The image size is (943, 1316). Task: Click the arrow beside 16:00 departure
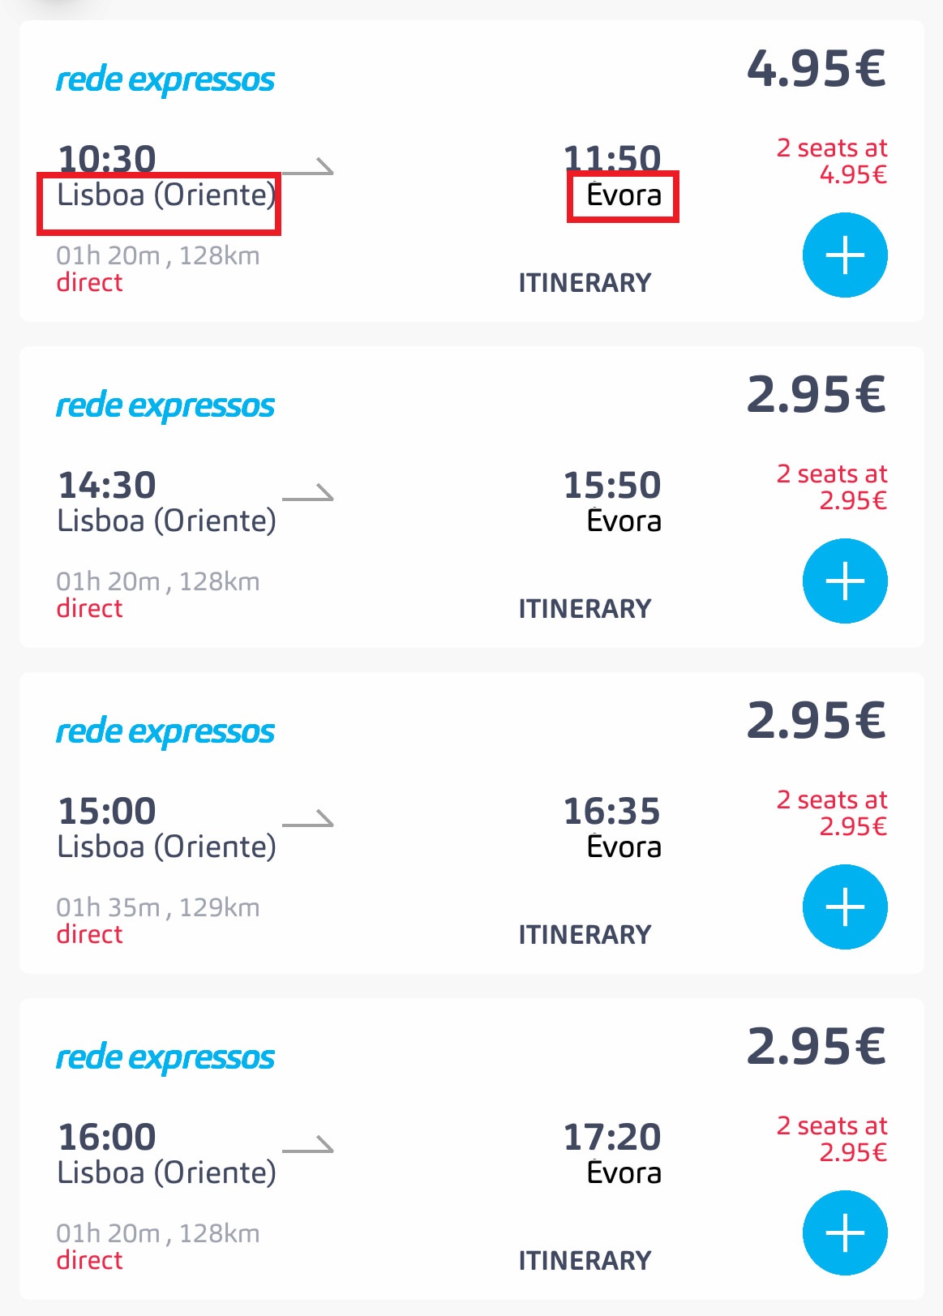click(x=308, y=1145)
